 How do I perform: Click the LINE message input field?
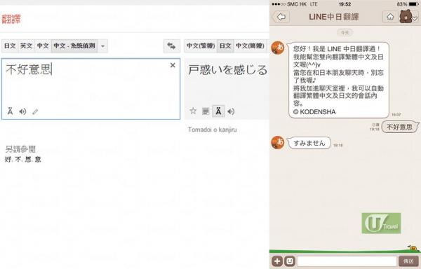click(347, 261)
